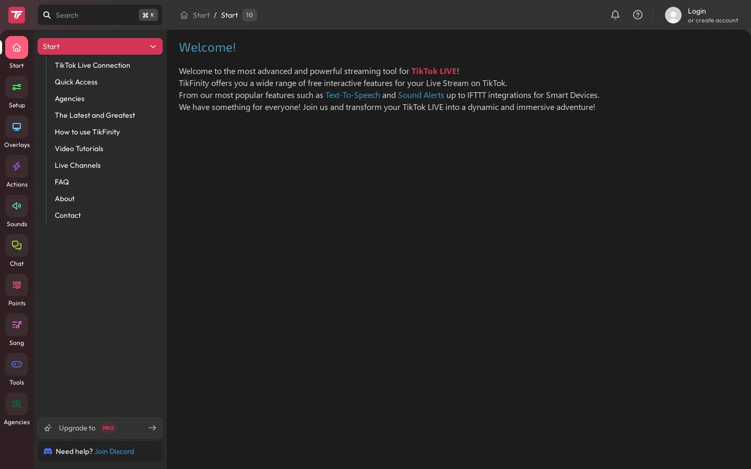Click the ⌘K shortcut badge
This screenshot has width=751, height=469.
click(x=148, y=15)
